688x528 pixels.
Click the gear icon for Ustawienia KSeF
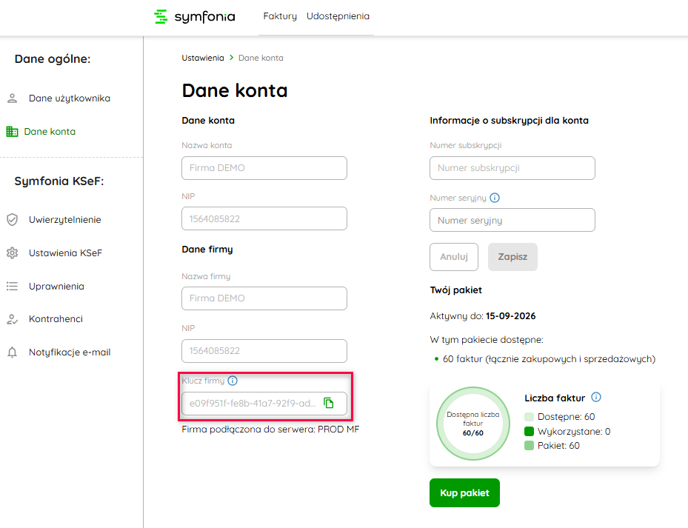point(12,253)
